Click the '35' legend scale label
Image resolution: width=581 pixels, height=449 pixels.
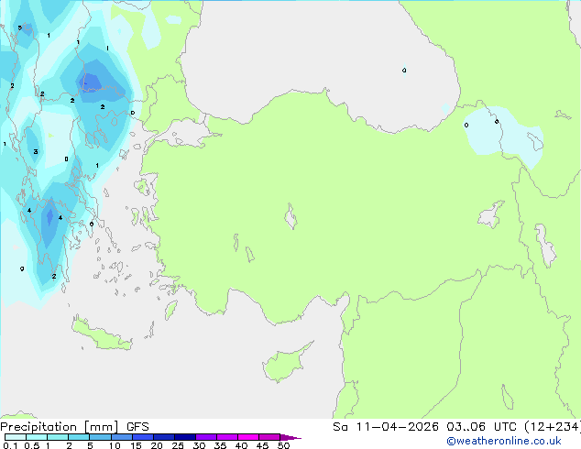point(220,445)
